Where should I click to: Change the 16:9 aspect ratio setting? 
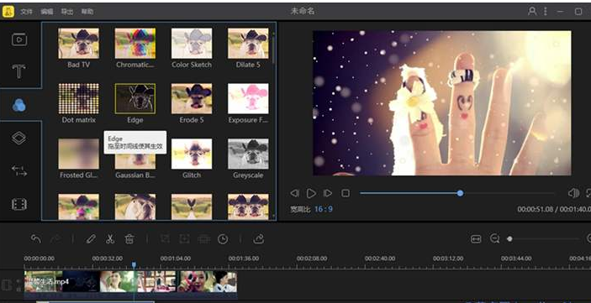[x=324, y=209]
